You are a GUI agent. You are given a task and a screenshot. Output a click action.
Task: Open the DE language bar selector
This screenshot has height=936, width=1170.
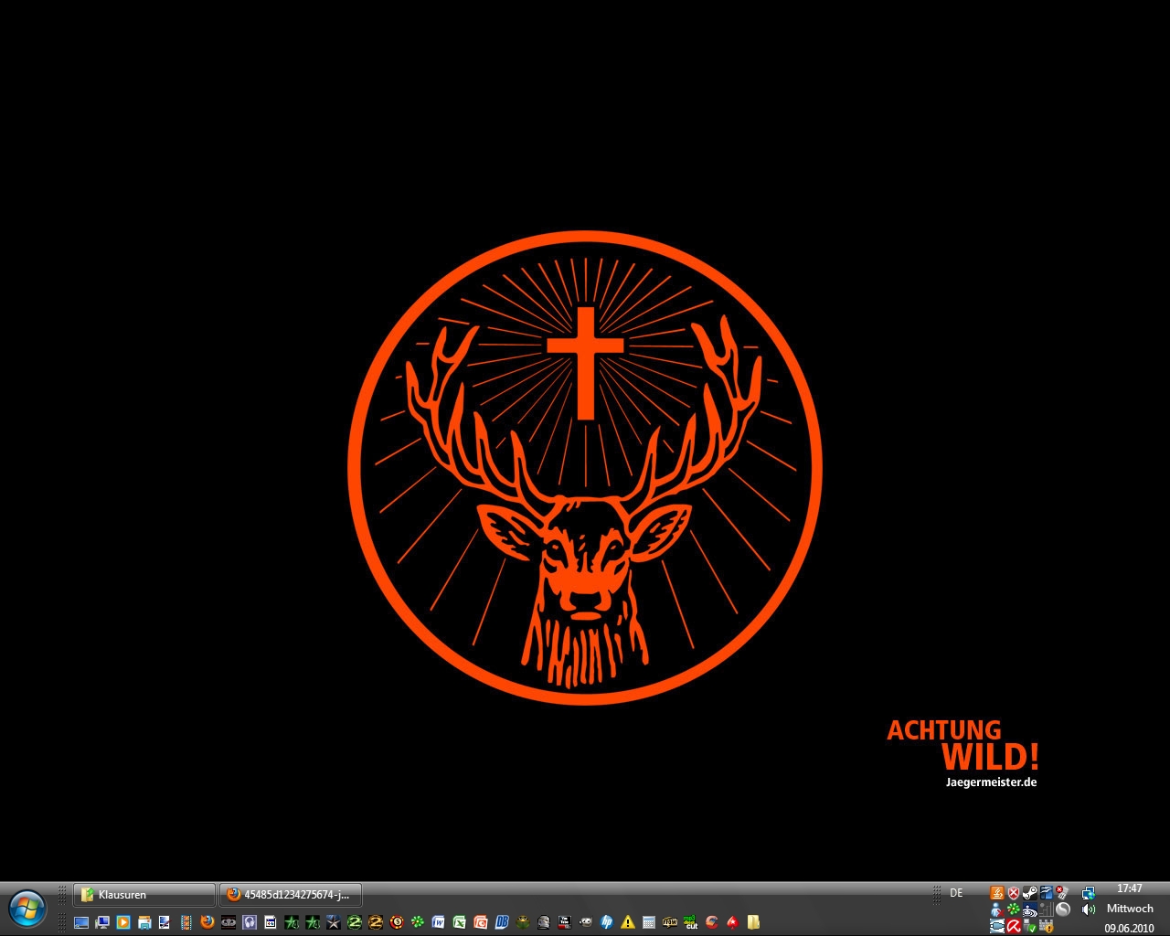point(956,893)
